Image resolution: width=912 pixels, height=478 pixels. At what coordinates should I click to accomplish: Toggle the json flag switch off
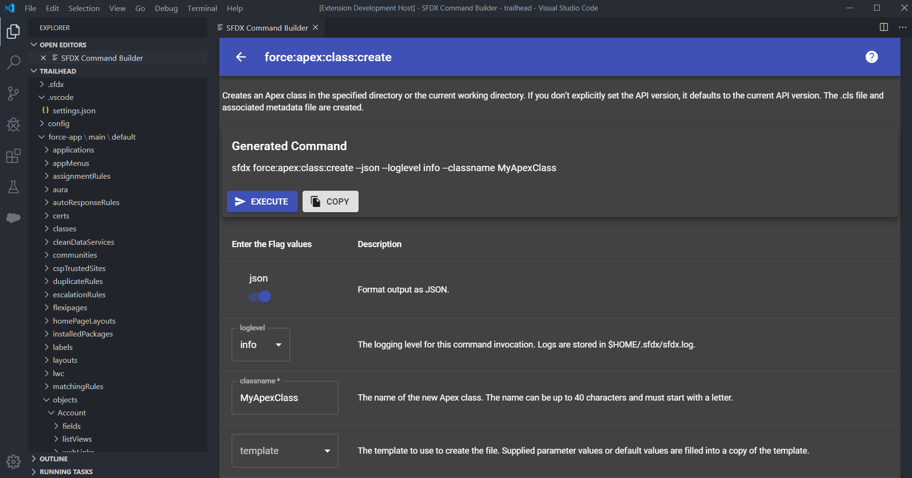pyautogui.click(x=260, y=297)
